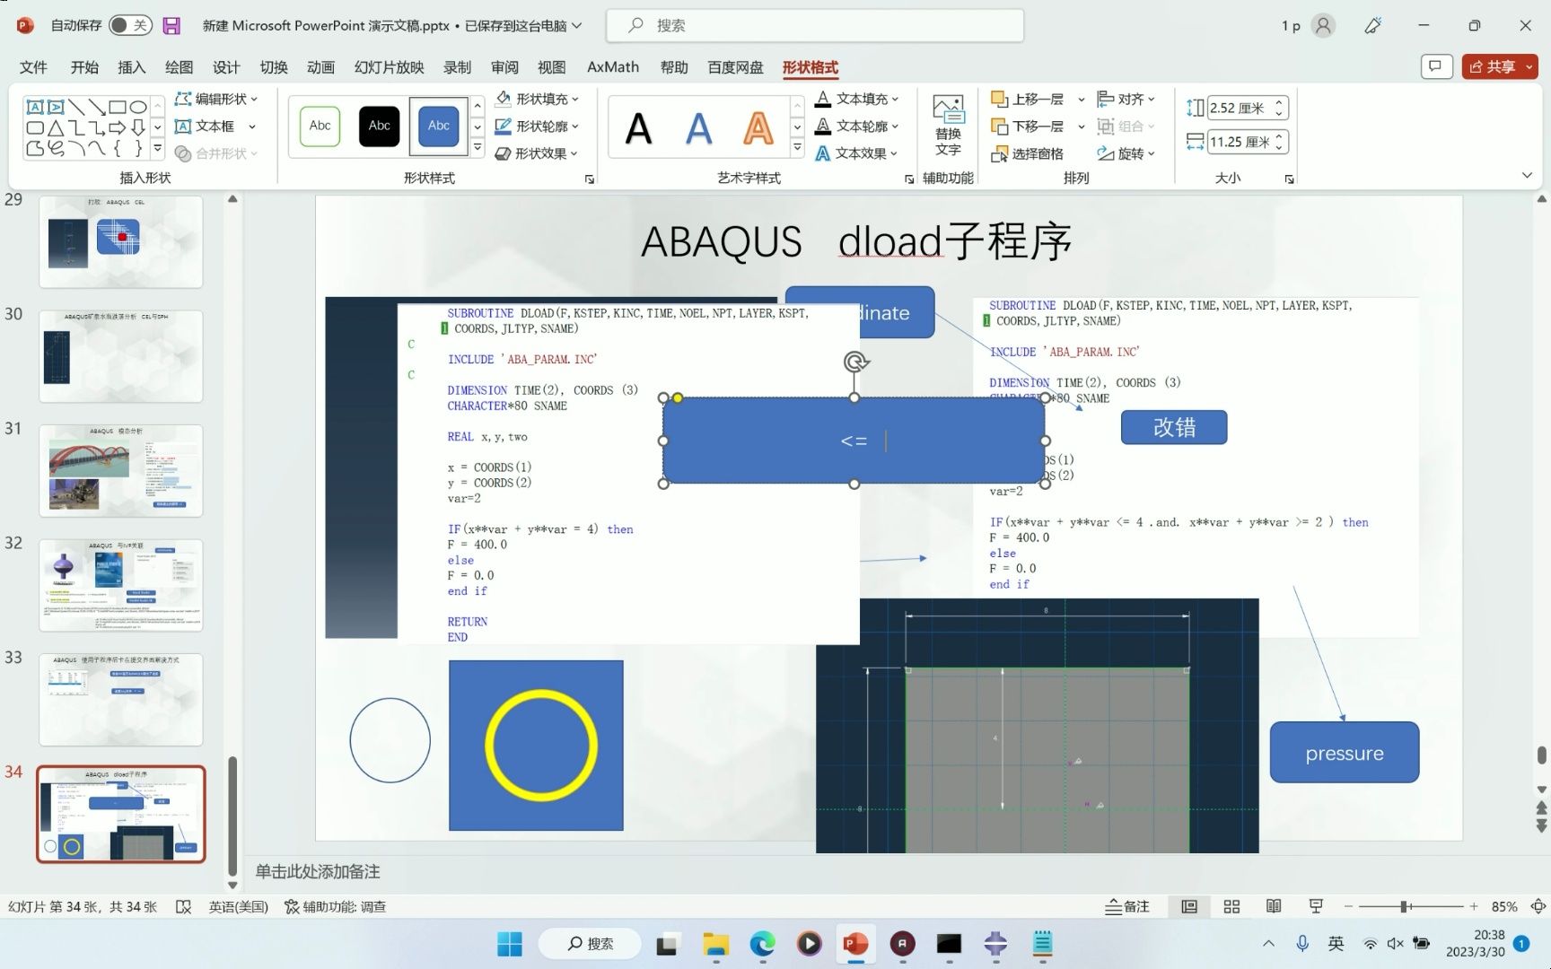Click the rotation handle of selected shape

click(x=855, y=362)
